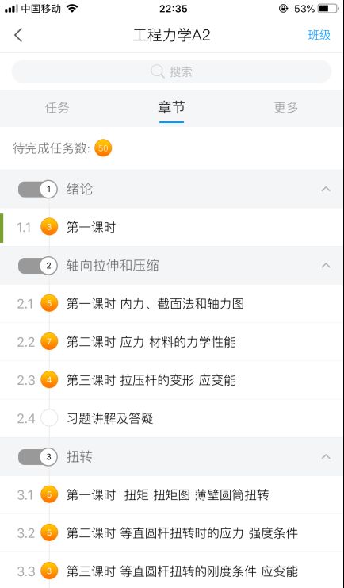Tap orange badge beside lesson 1.1
The width and height of the screenshot is (344, 588).
pos(49,226)
